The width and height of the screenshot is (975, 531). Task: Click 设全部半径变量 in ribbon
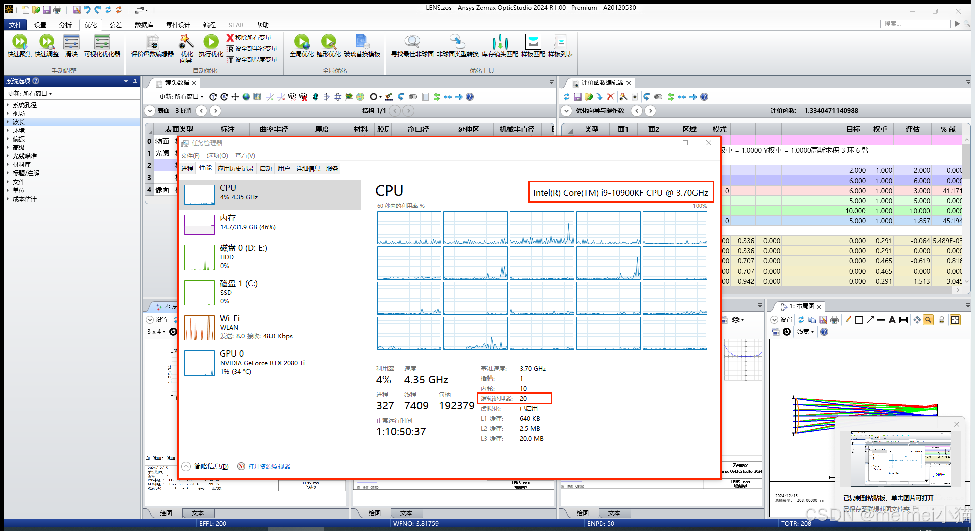(x=252, y=49)
